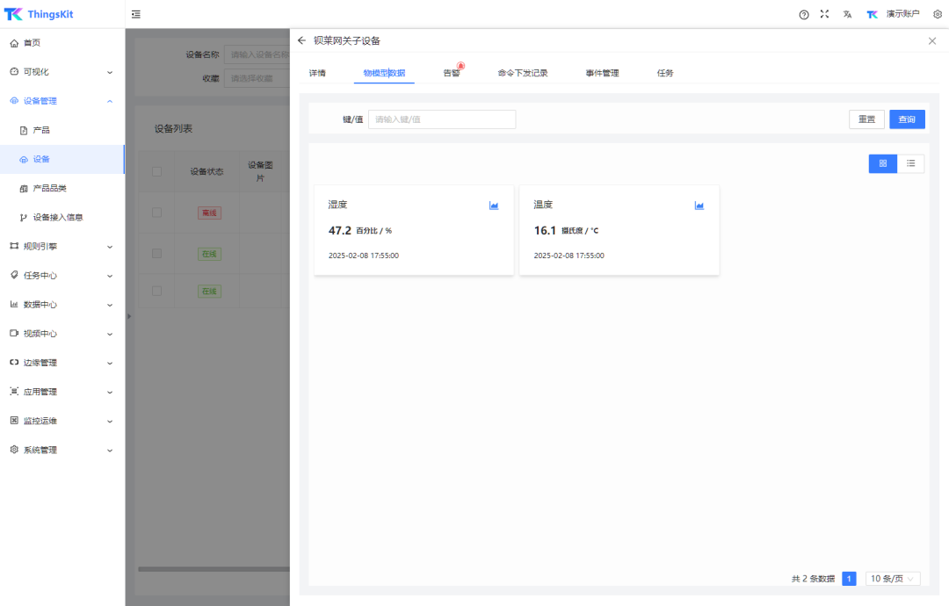Screen dimensions: 949x606
Task: Open the humidity (湿度) chart icon
Action: click(x=494, y=206)
